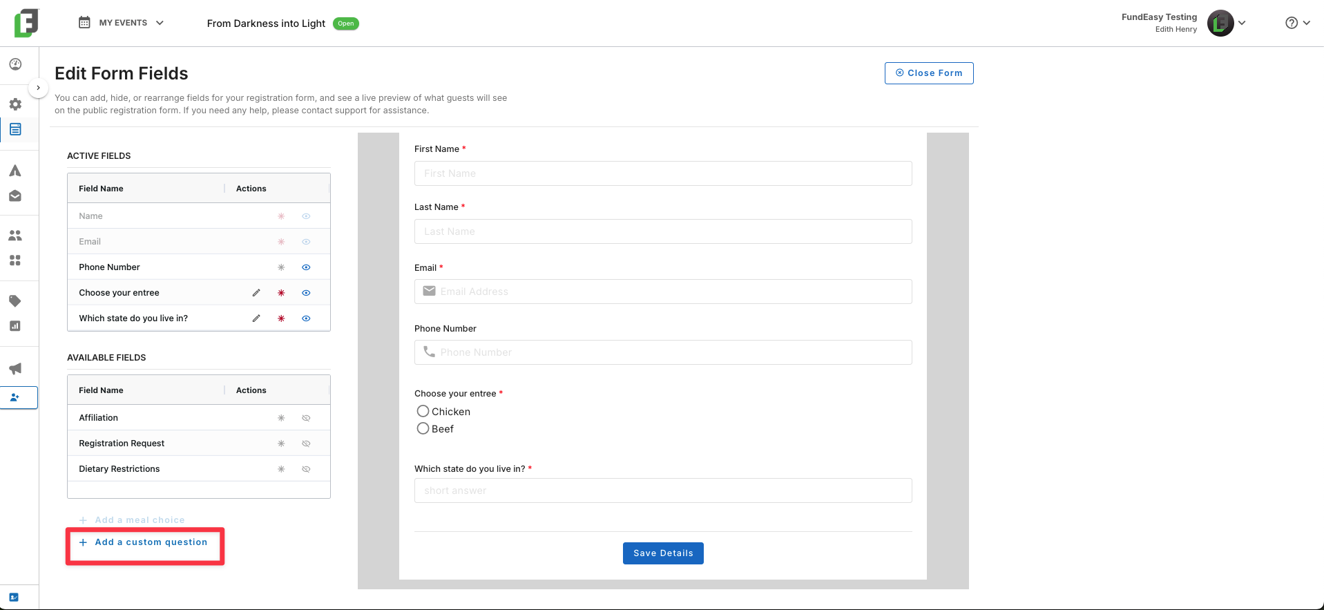The image size is (1324, 610).
Task: Select the form fields sidebar icon
Action: [x=15, y=129]
